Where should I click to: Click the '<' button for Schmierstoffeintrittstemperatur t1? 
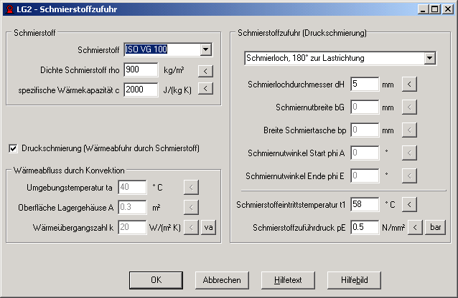pos(409,204)
